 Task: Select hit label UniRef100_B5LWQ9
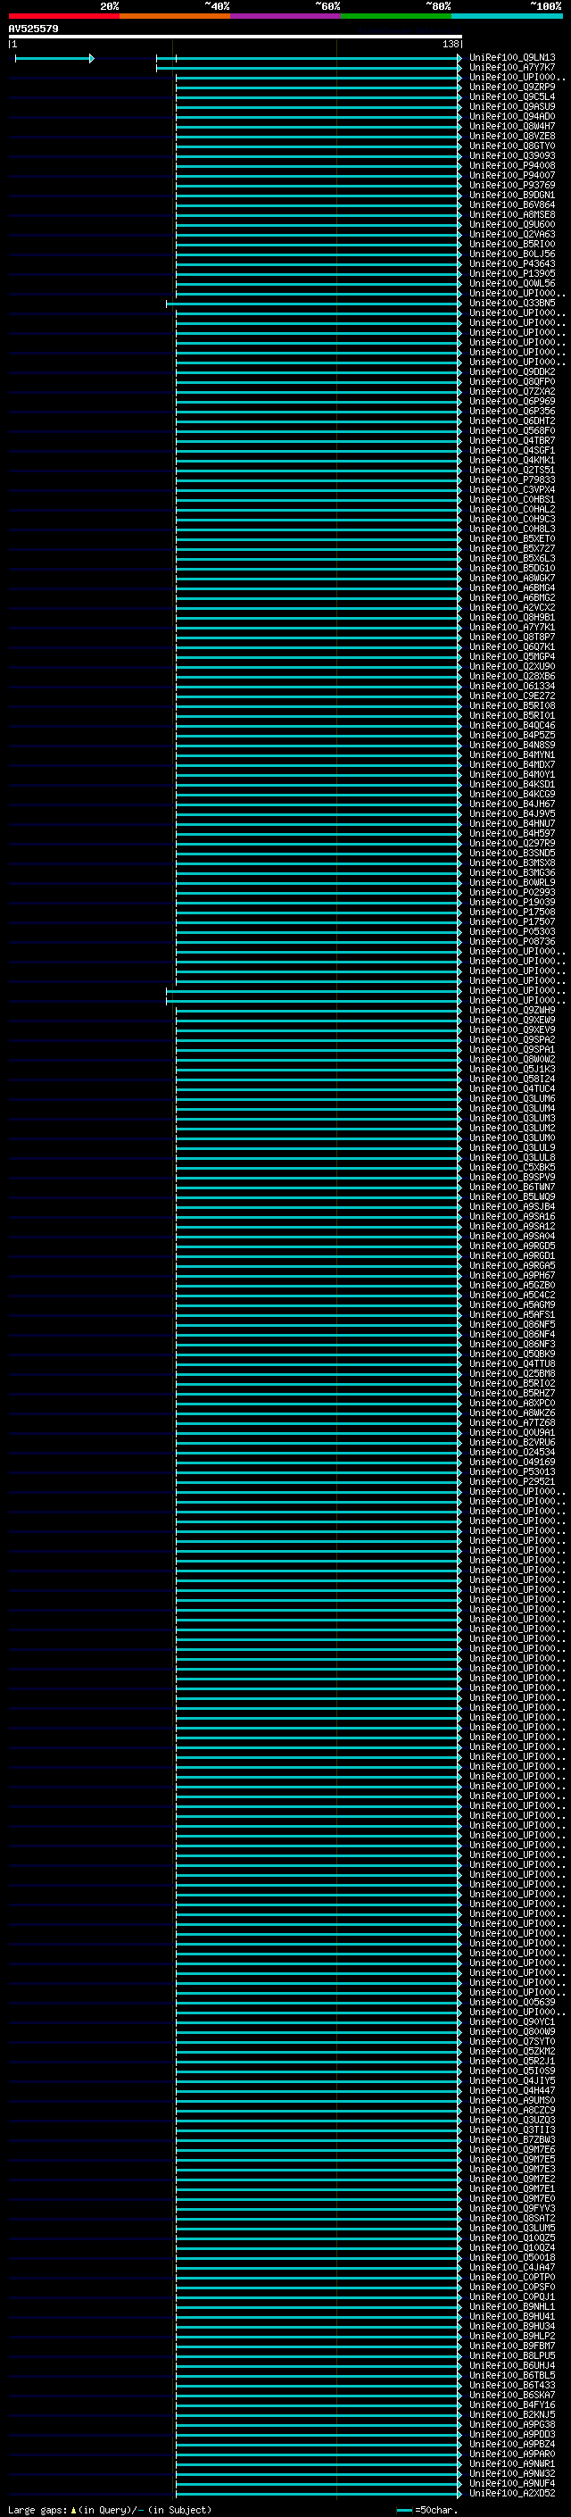point(512,1196)
